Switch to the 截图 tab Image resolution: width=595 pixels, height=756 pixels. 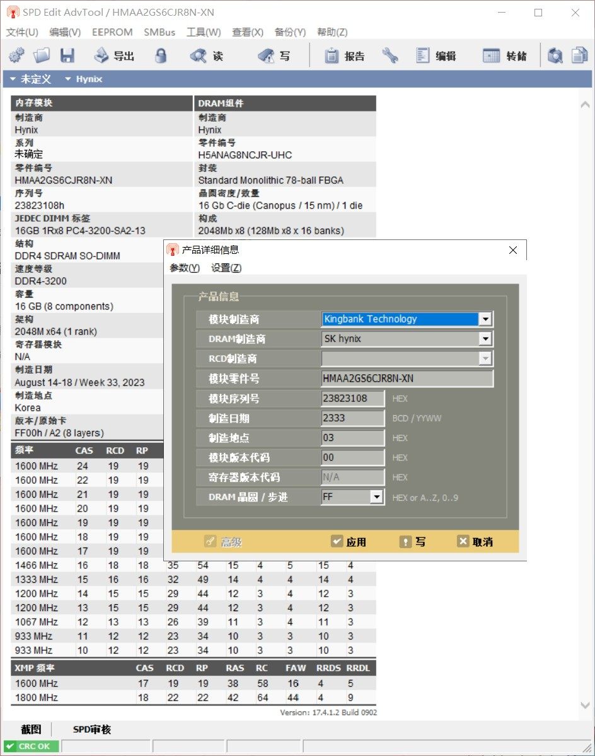click(x=31, y=729)
